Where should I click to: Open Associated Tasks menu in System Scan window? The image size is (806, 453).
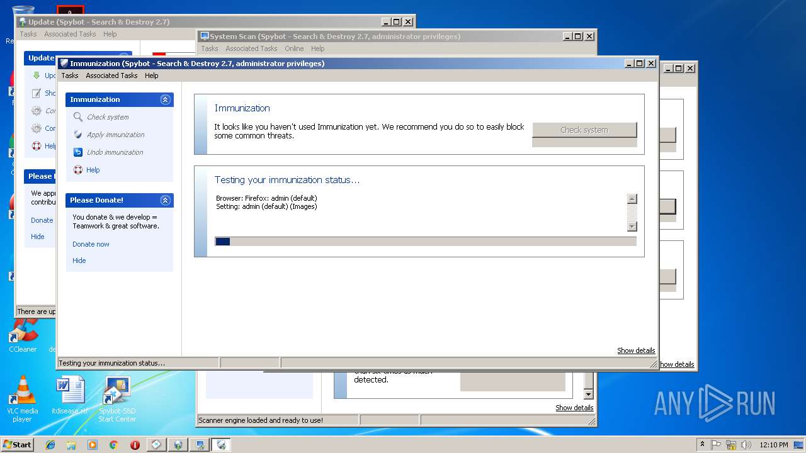point(251,48)
